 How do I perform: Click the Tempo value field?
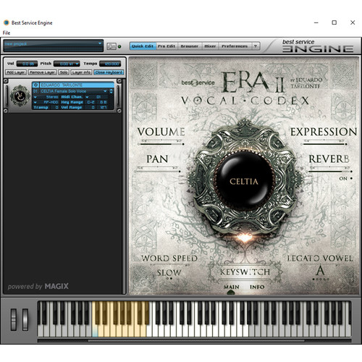click(110, 64)
